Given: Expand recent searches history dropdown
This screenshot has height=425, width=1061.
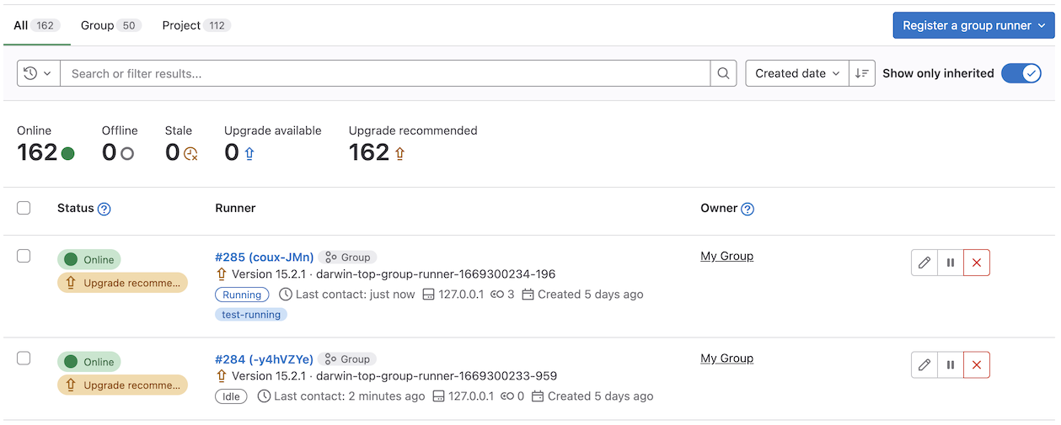Looking at the screenshot, I should click(38, 73).
